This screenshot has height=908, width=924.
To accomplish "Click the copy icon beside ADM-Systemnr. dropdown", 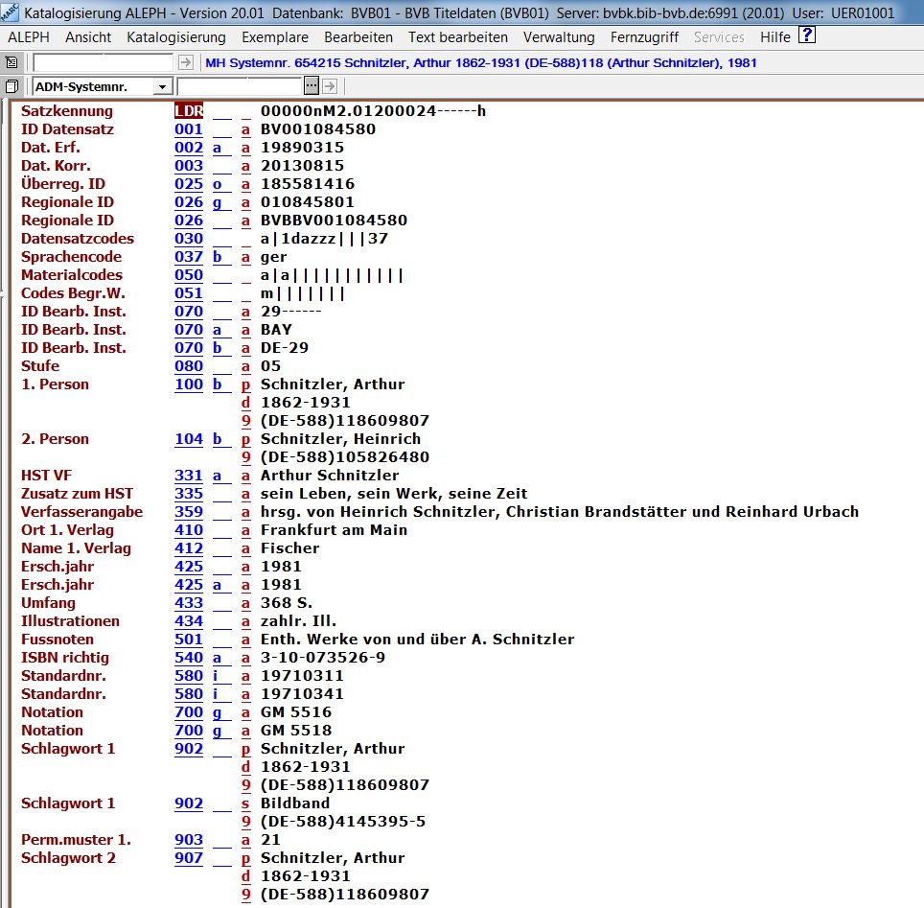I will click(12, 86).
